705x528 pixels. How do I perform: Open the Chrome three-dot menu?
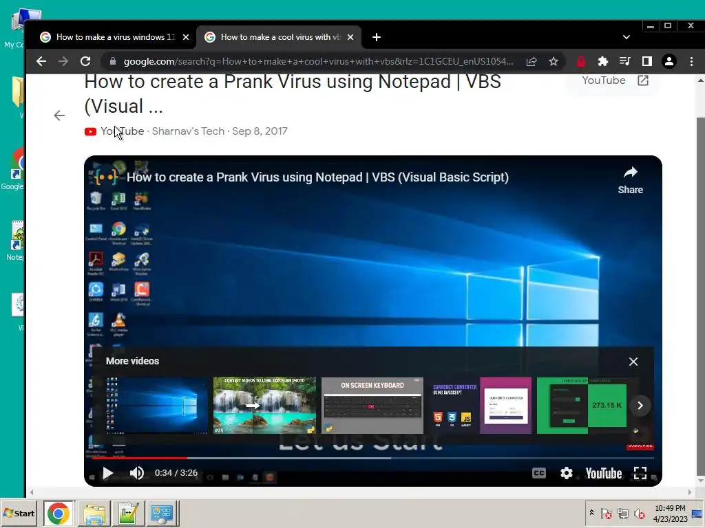[x=691, y=61]
